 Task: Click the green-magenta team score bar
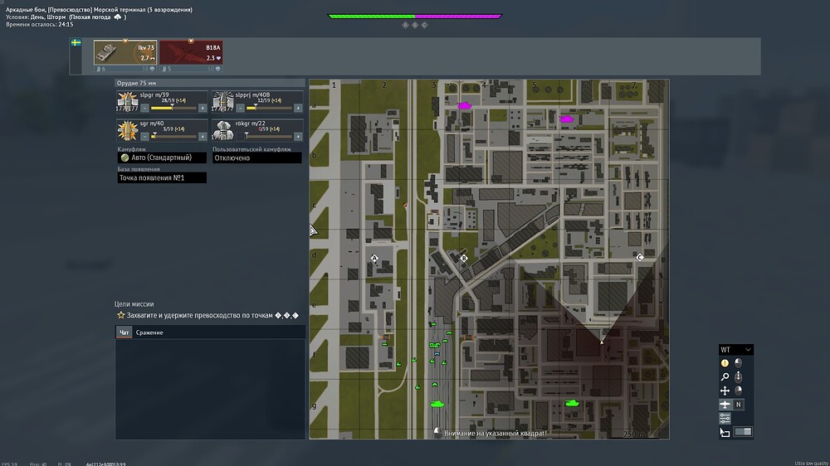click(415, 17)
